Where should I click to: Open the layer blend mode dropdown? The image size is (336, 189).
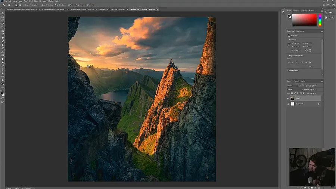coord(294,90)
